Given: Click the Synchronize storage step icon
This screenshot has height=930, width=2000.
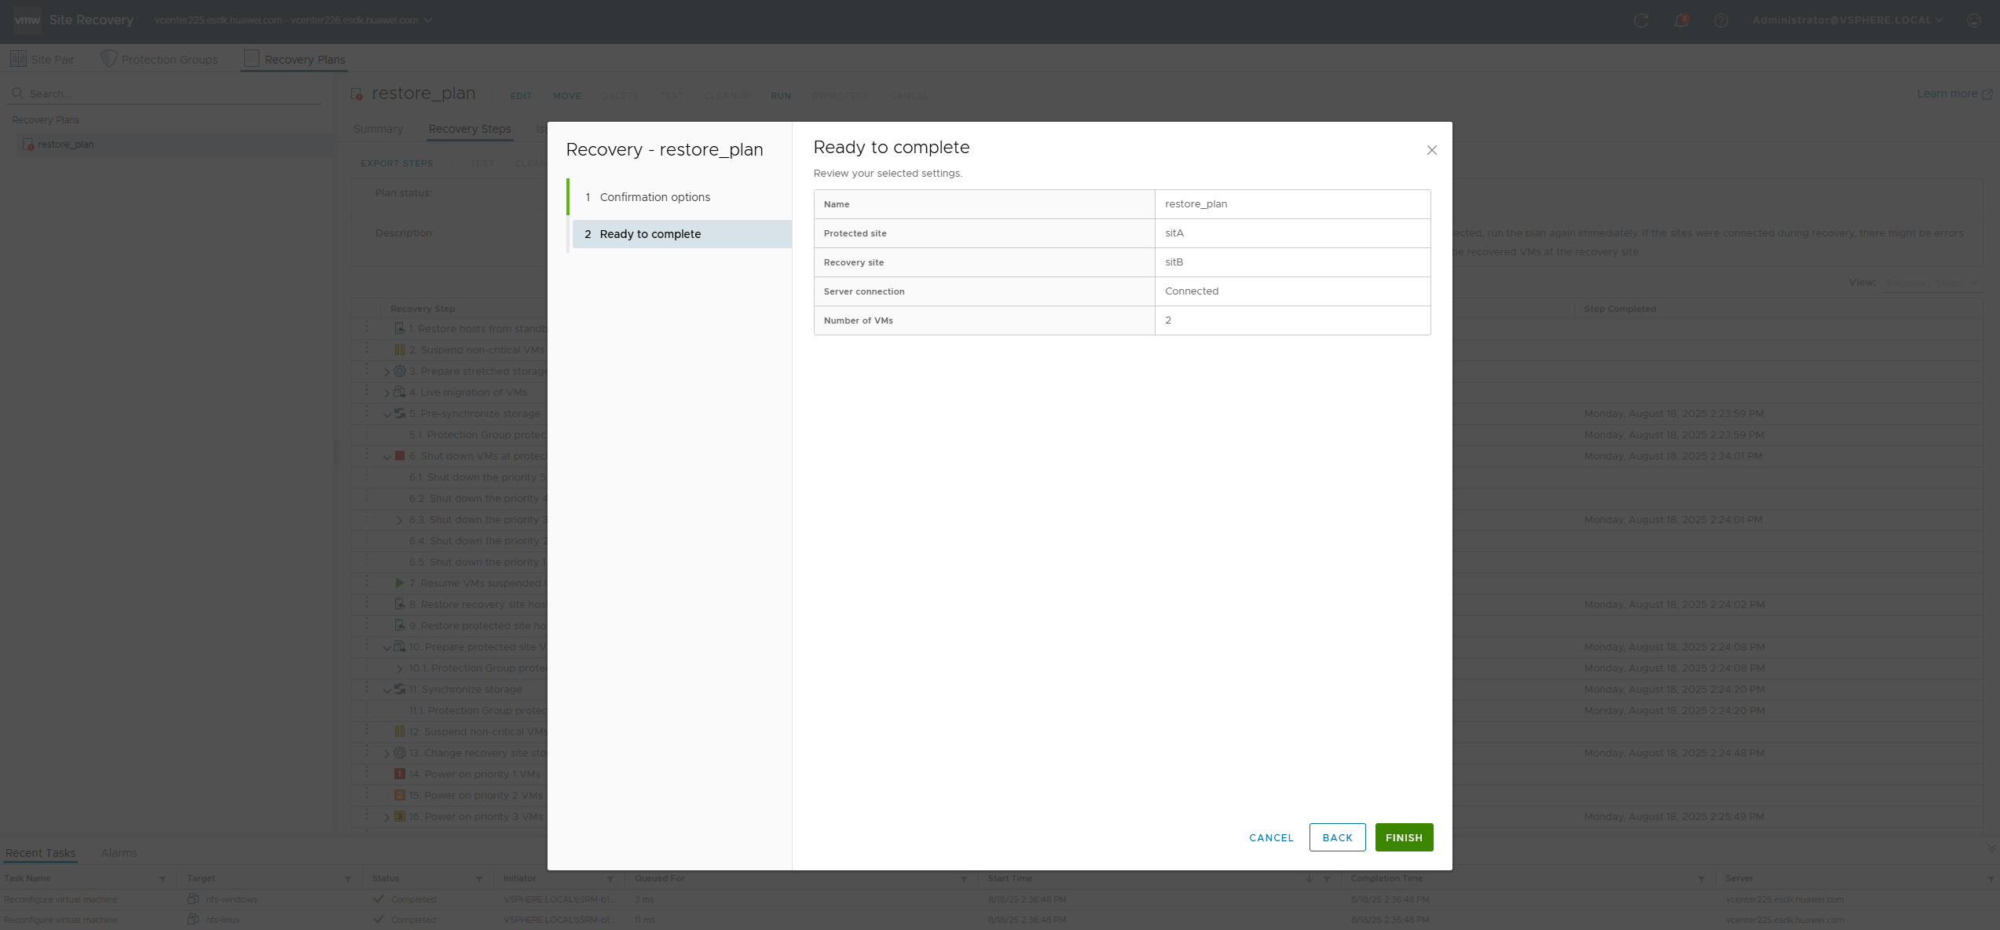Looking at the screenshot, I should point(400,689).
